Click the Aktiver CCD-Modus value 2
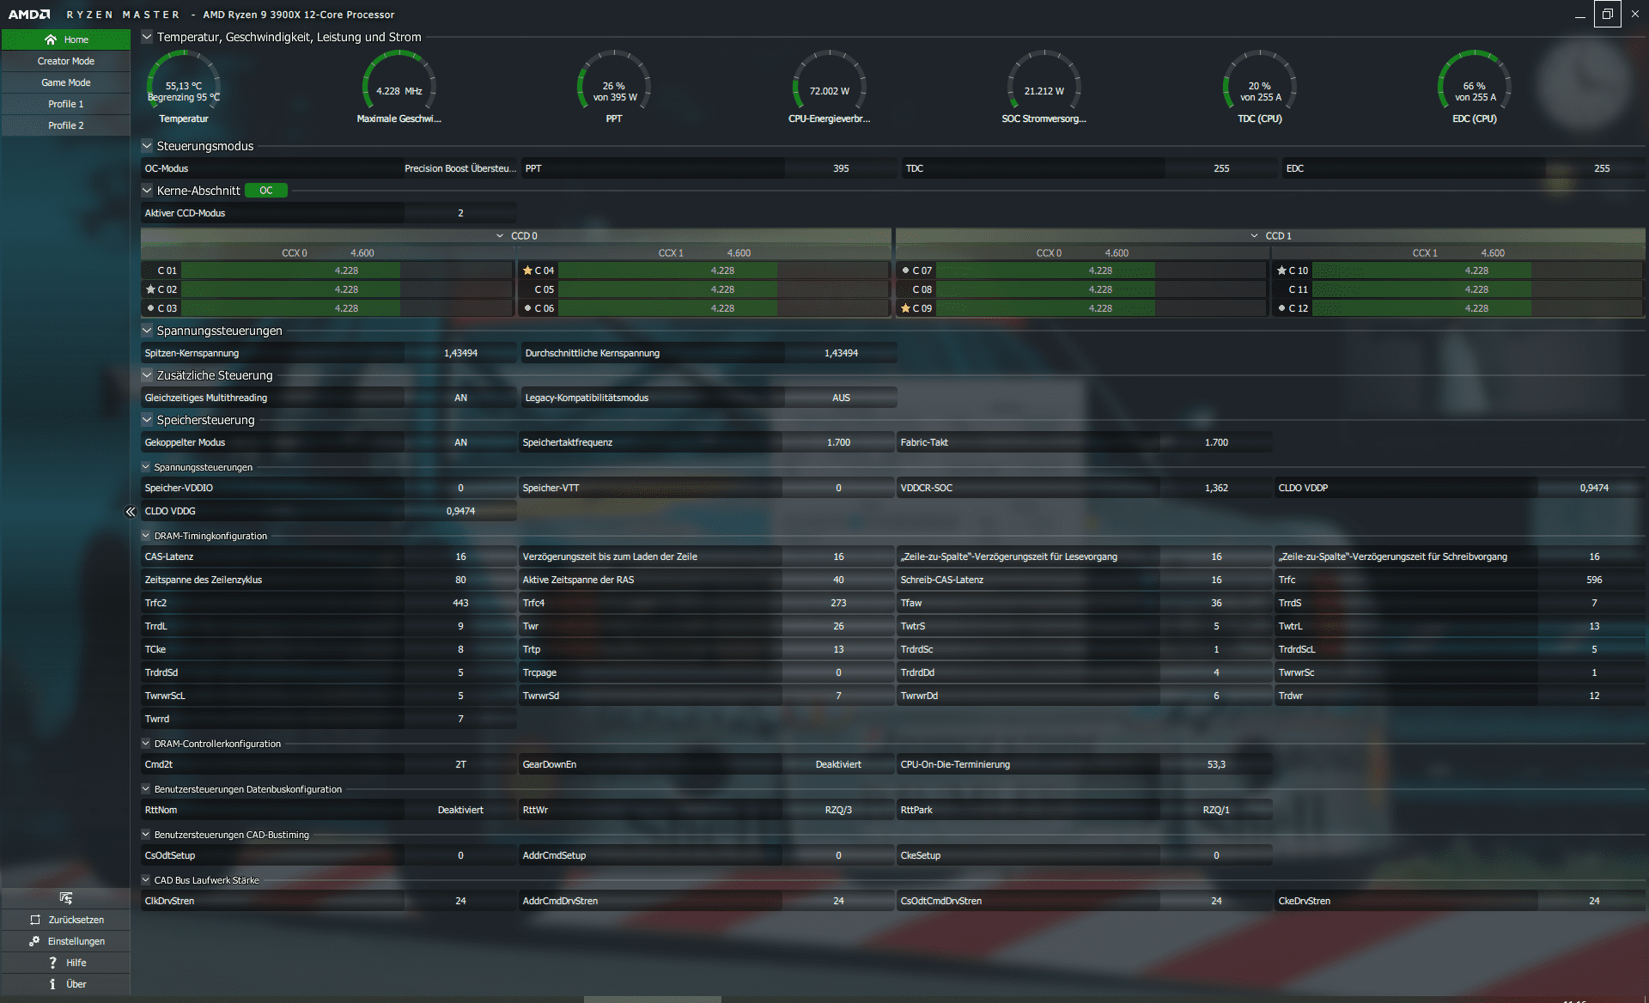Viewport: 1649px width, 1003px height. tap(460, 213)
